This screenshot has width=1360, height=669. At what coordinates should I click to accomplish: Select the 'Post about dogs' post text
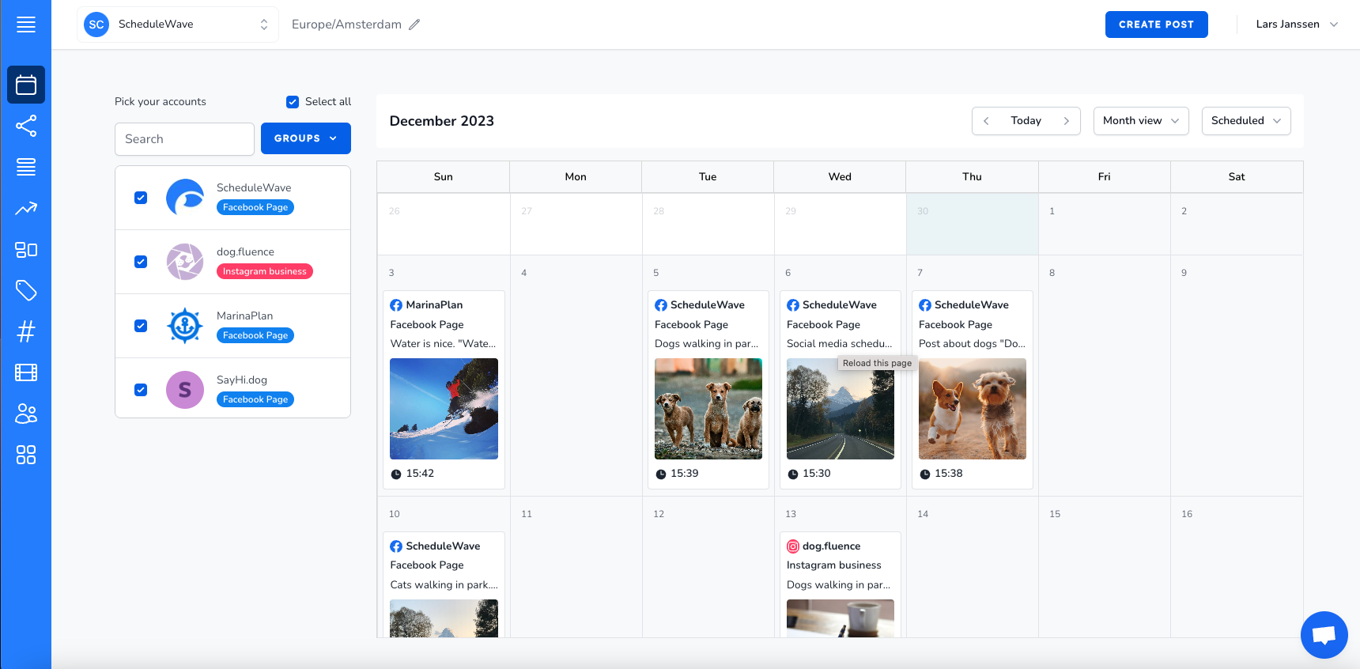tap(972, 344)
